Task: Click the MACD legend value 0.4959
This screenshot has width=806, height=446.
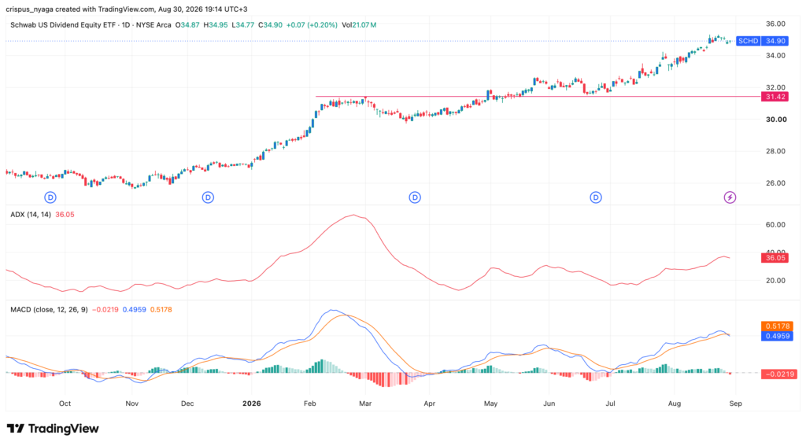Action: pyautogui.click(x=134, y=310)
